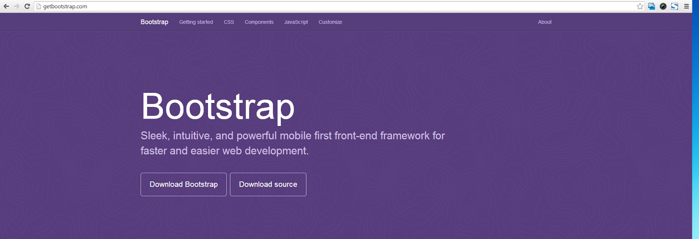Bookmark the page with the star icon
This screenshot has height=239, width=699.
coord(640,6)
